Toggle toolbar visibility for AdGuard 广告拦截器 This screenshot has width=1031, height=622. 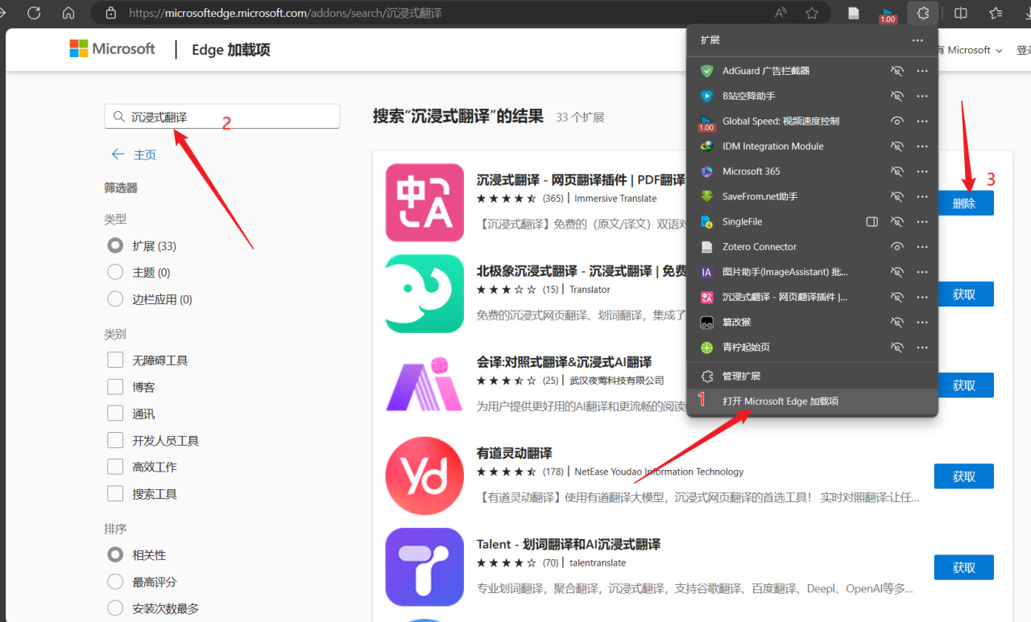896,71
